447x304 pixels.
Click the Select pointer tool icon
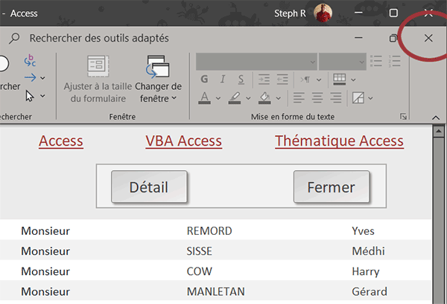tap(30, 96)
